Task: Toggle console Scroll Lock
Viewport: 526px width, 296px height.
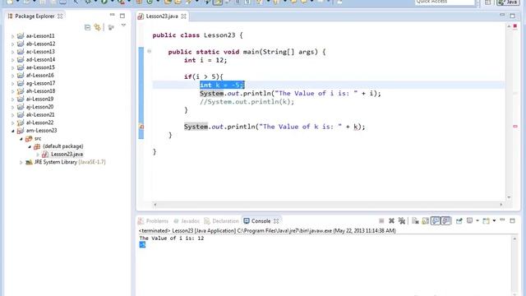Action: pyautogui.click(x=426, y=220)
